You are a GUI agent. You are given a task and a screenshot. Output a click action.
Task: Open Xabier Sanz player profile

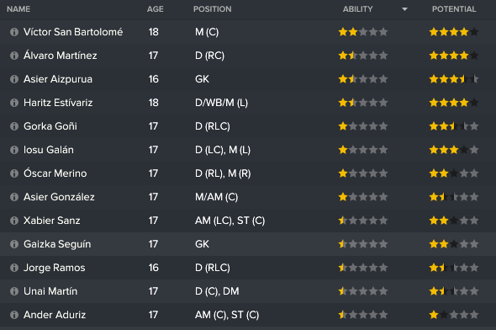(x=52, y=221)
